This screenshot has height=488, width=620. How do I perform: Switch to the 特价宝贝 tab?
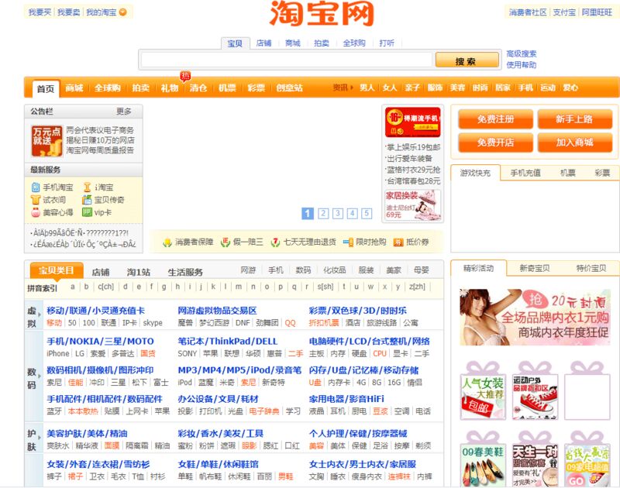click(591, 268)
